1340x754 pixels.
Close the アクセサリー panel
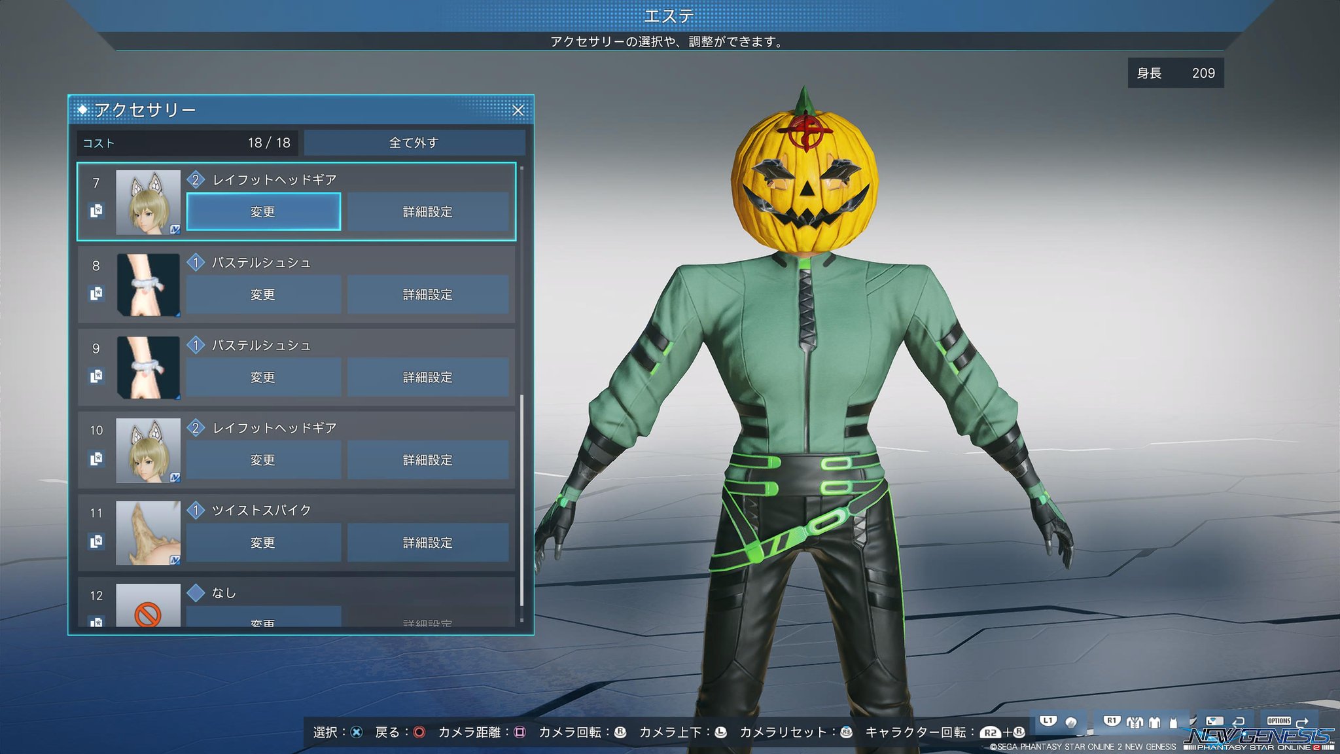click(x=518, y=111)
